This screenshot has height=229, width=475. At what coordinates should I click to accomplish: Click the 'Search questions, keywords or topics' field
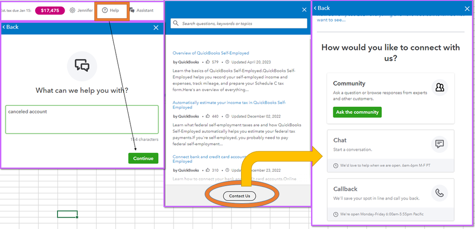(x=239, y=23)
